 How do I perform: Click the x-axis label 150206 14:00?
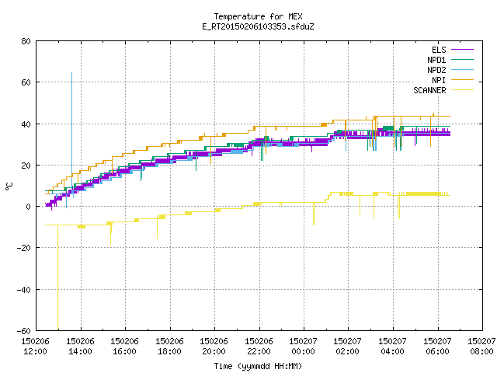point(80,347)
